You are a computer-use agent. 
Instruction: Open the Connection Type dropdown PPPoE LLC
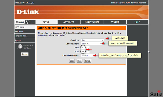coord(89,55)
